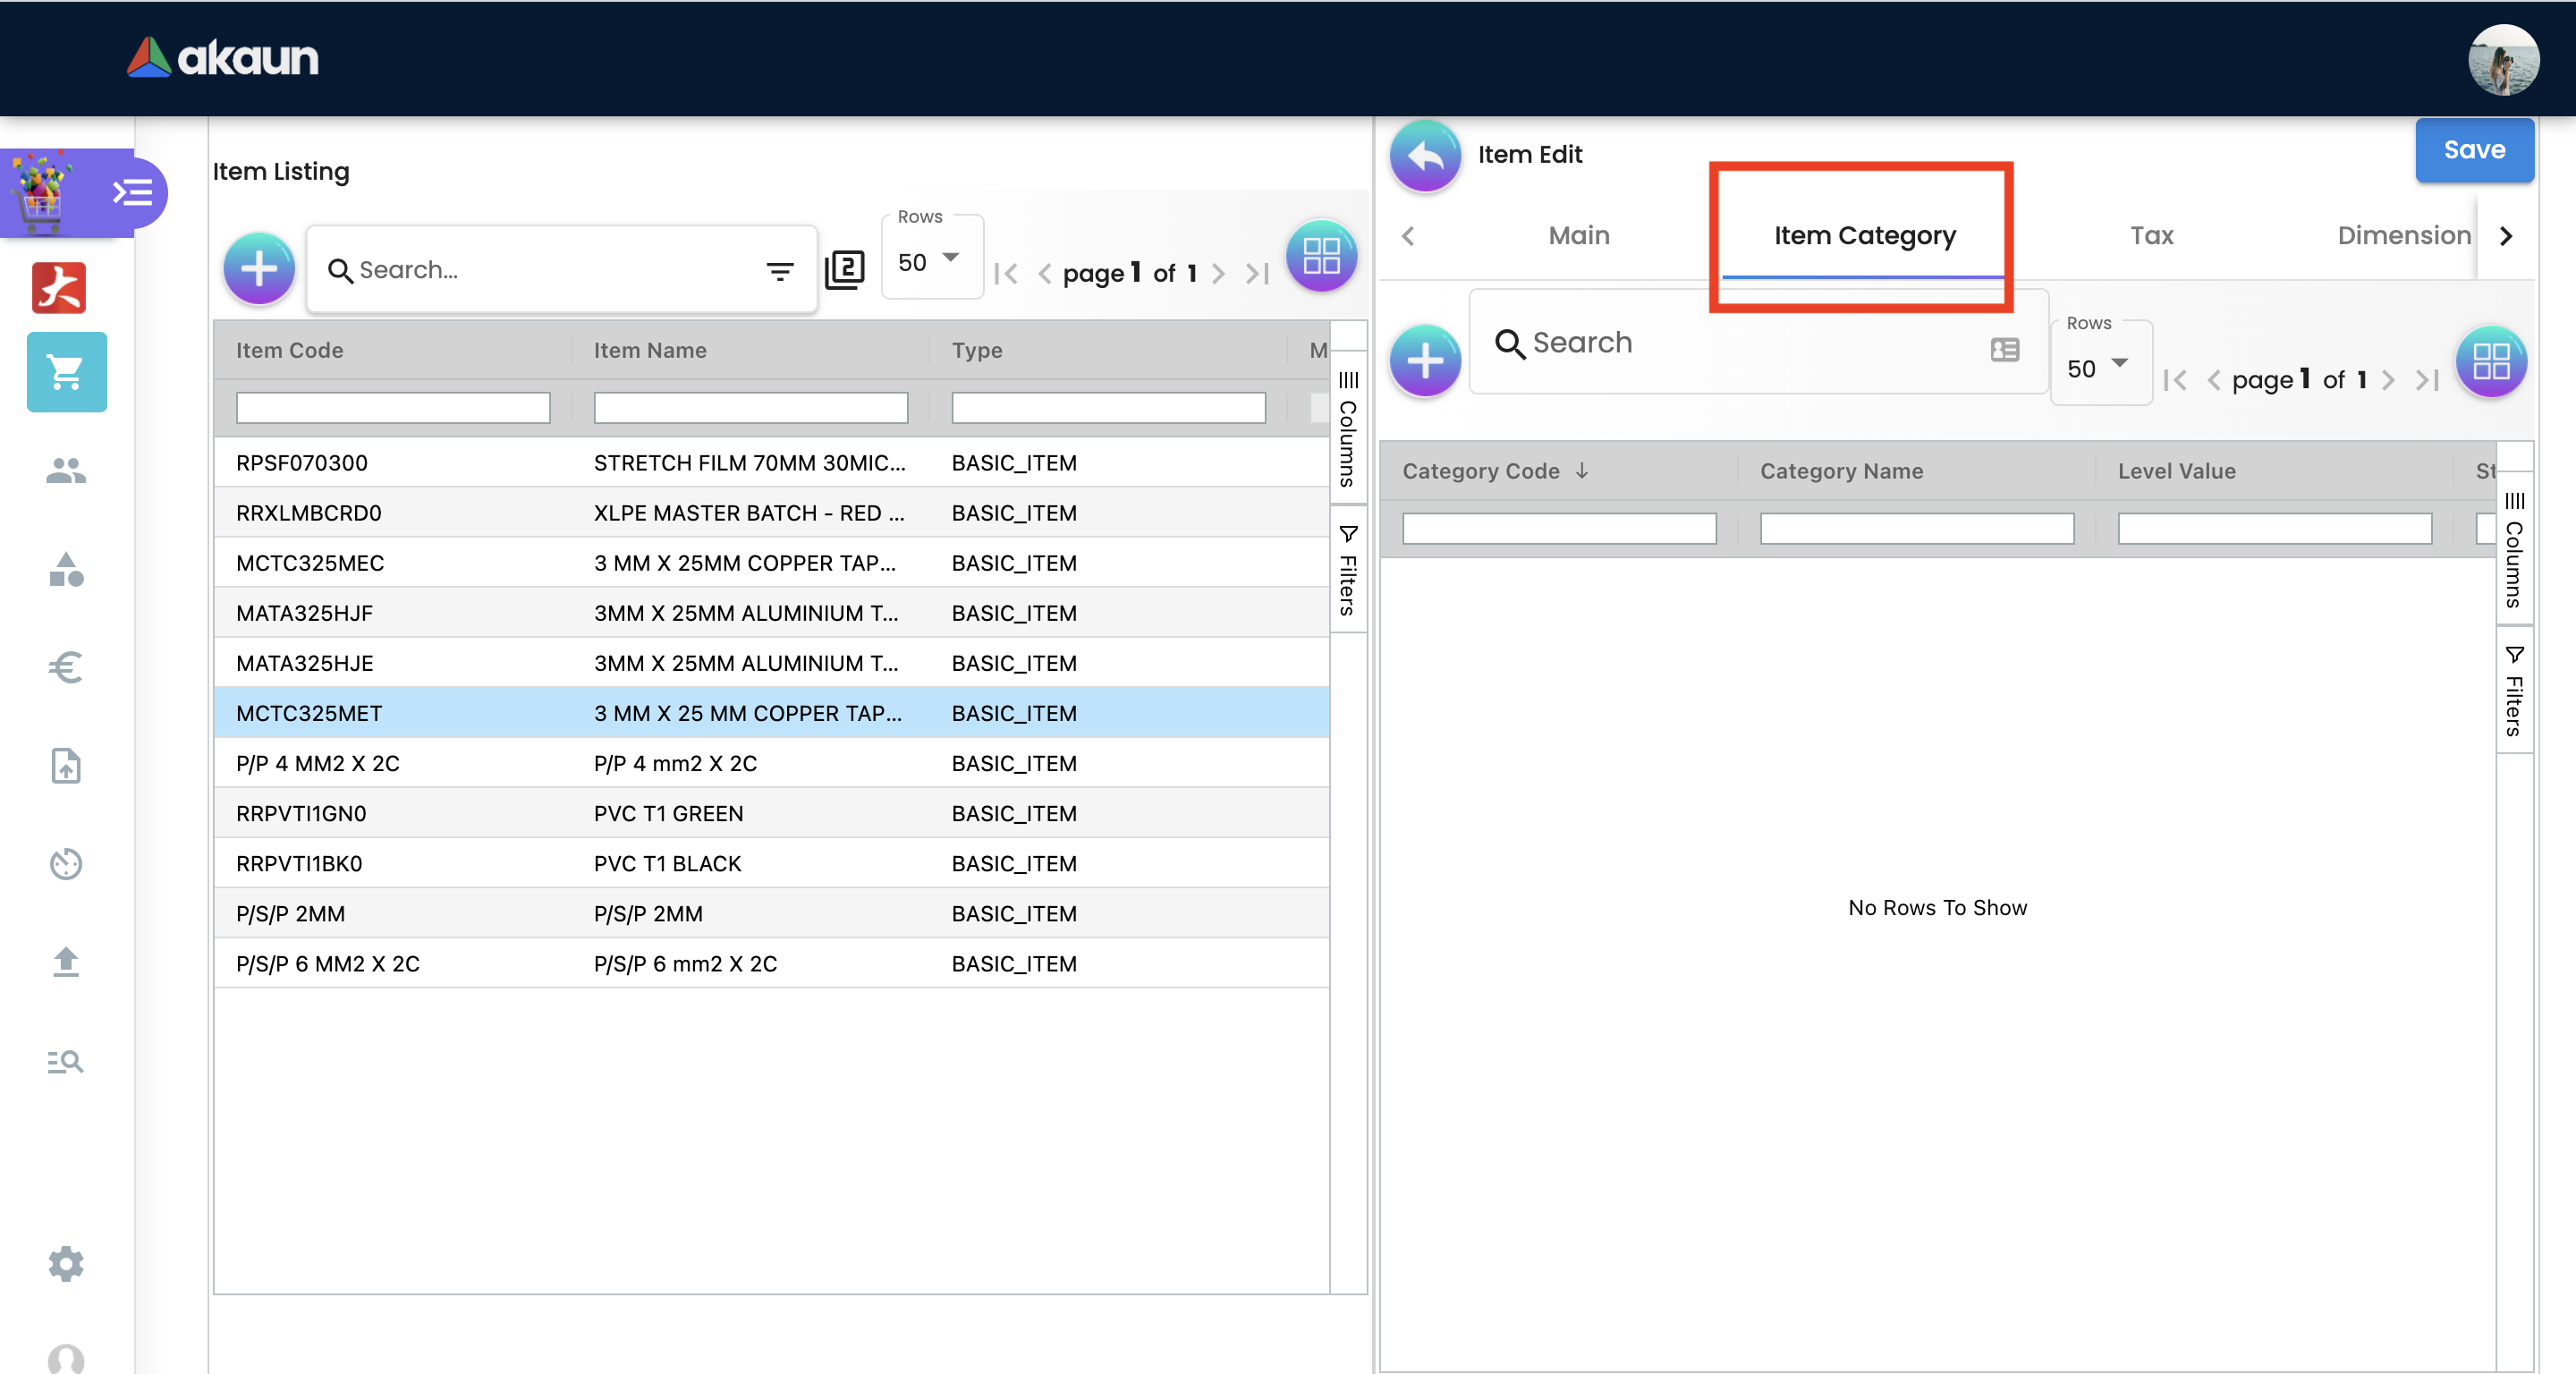
Task: Click grid view icon in Item Category panel
Action: pyautogui.click(x=2490, y=361)
